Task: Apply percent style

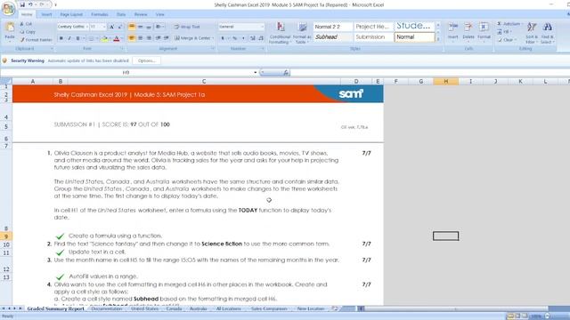Action: (235, 38)
